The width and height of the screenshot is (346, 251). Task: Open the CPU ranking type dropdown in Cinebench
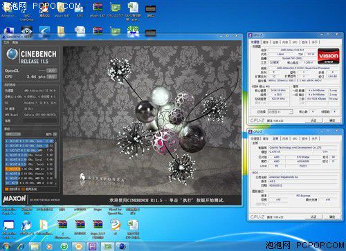click(x=13, y=134)
